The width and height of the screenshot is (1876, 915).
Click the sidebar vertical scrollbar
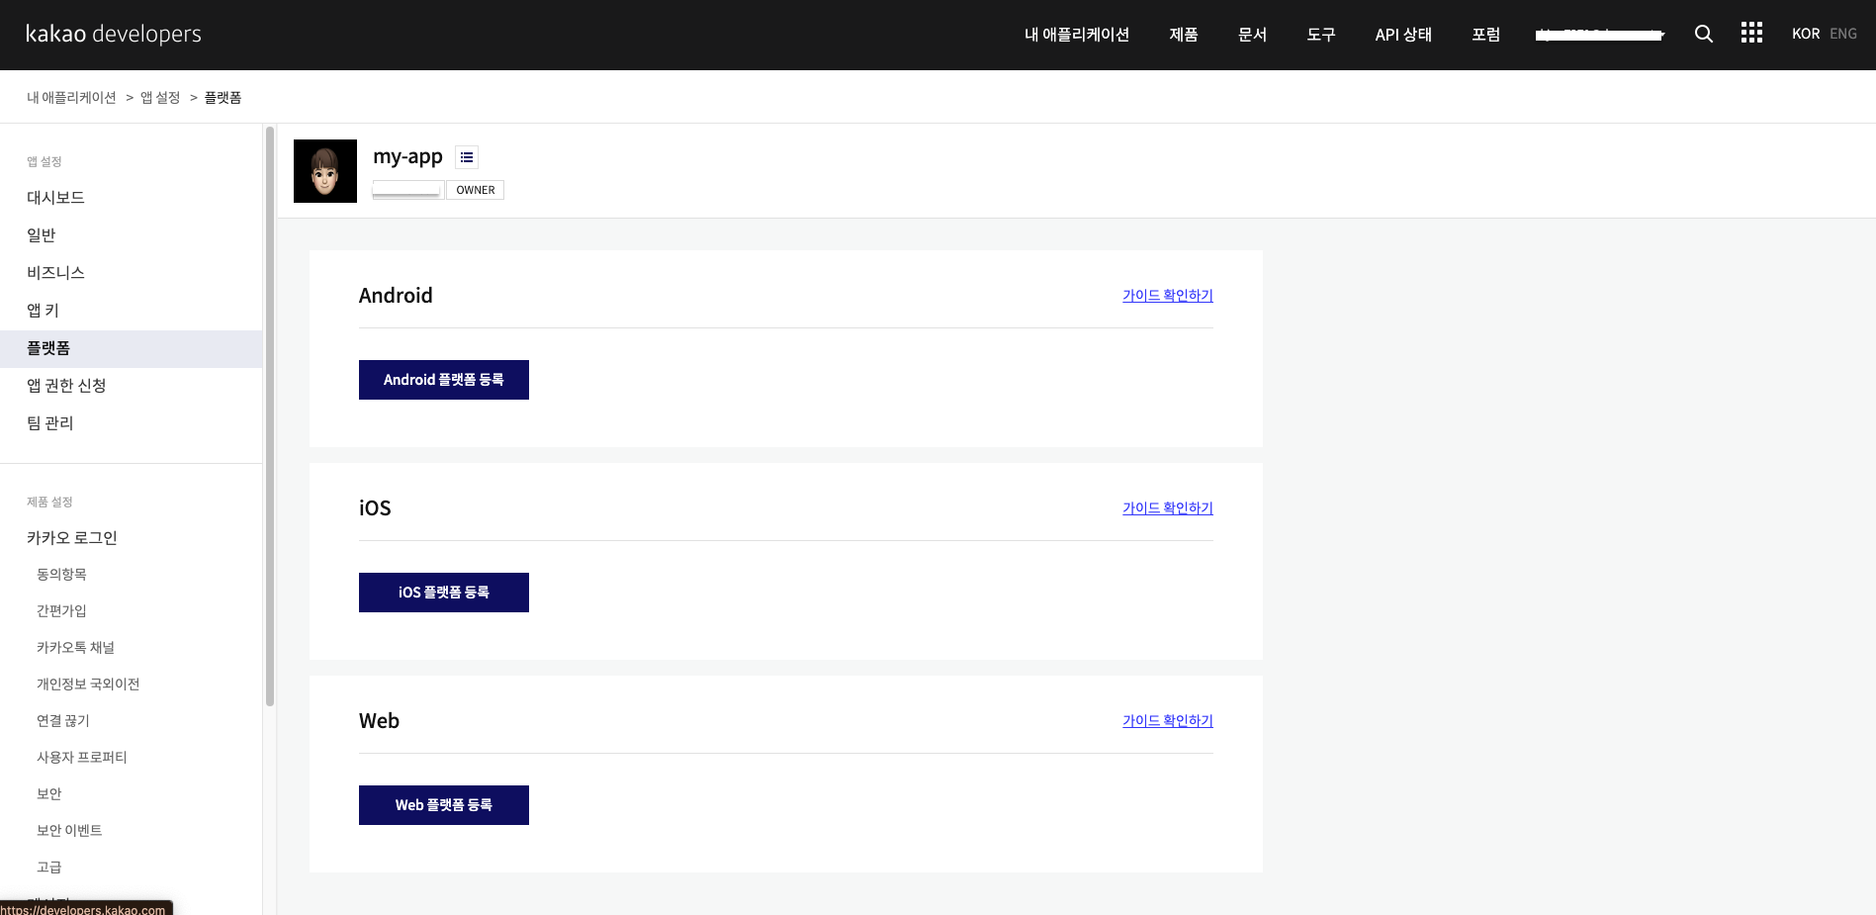pyautogui.click(x=270, y=415)
